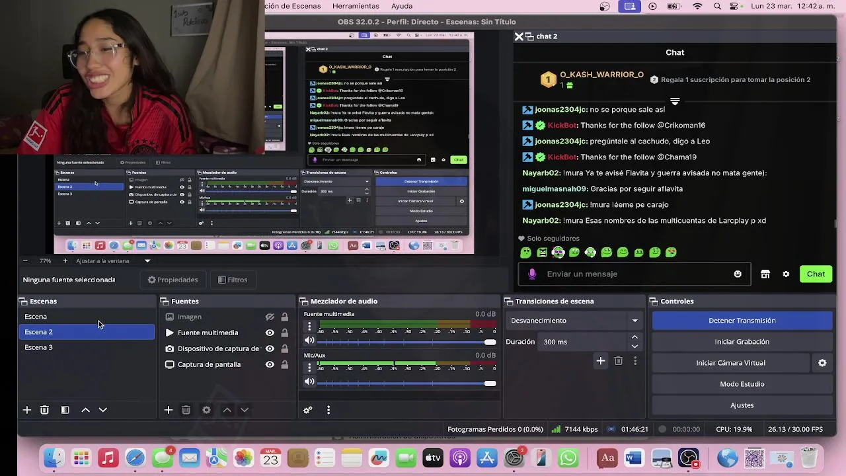The width and height of the screenshot is (846, 476).
Task: Toggle lock on Imagen source
Action: tap(285, 317)
